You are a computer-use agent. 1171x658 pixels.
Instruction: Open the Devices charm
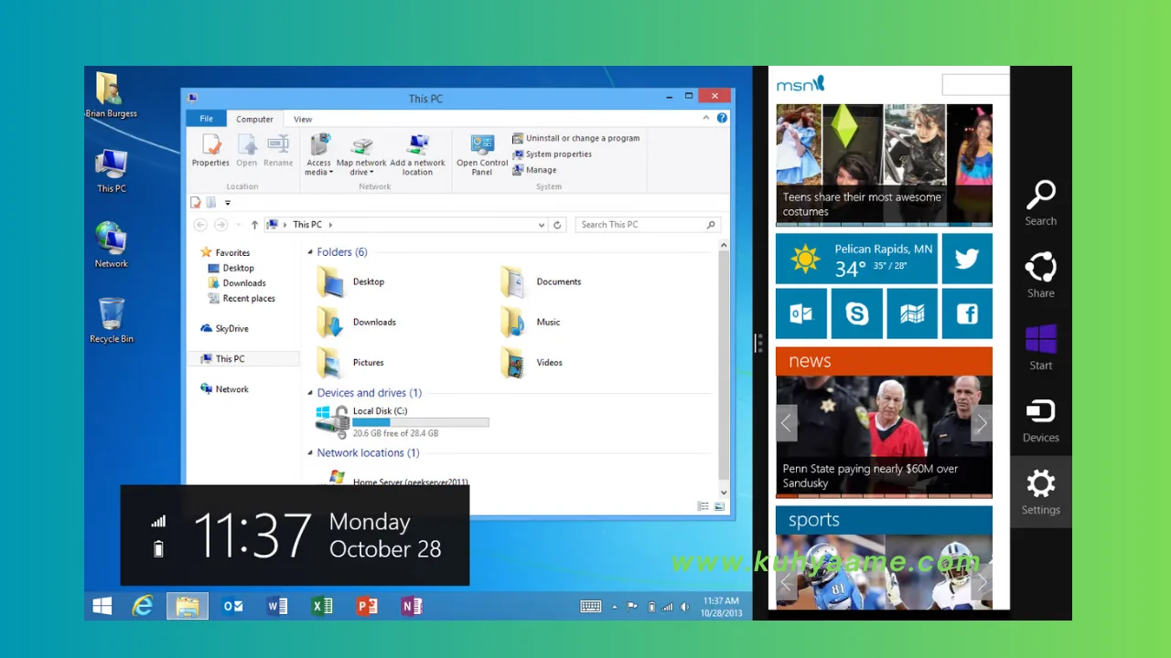pos(1040,419)
